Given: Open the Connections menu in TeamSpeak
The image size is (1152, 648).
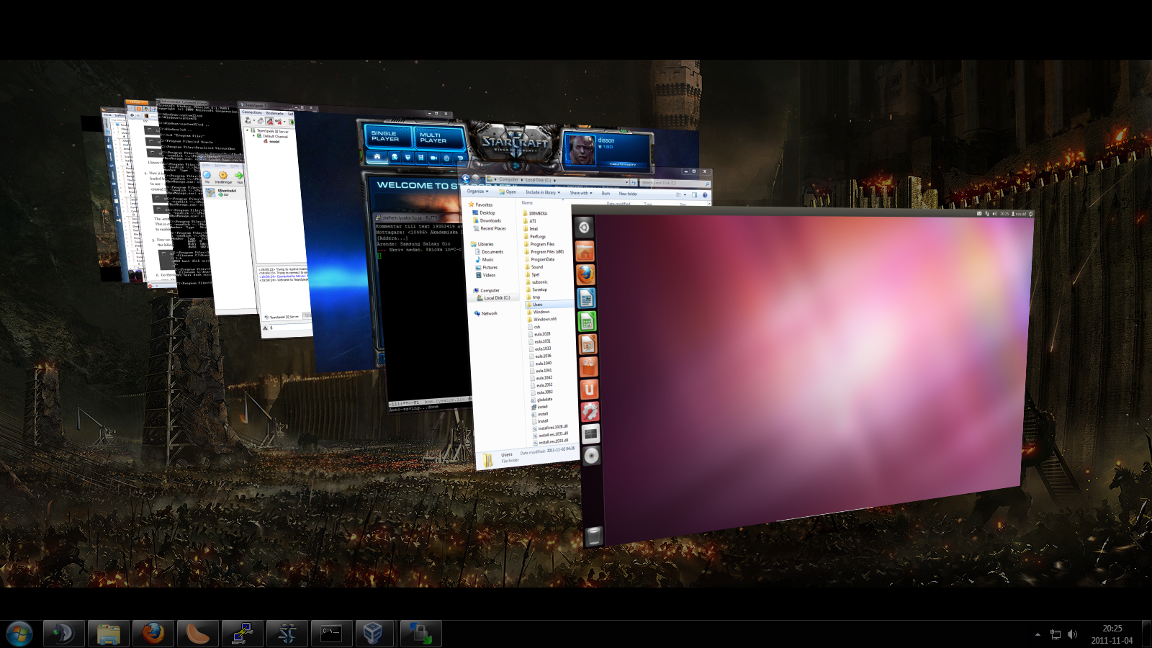Looking at the screenshot, I should point(252,112).
